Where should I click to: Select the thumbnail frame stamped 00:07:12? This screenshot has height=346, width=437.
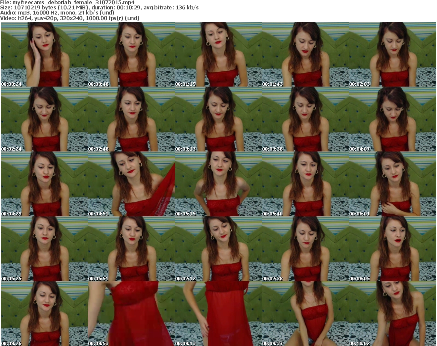point(218,249)
